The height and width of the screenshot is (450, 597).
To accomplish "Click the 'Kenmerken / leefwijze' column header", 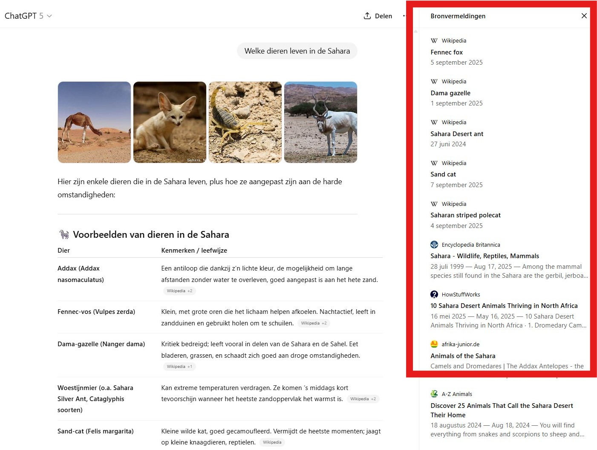I will pos(194,251).
